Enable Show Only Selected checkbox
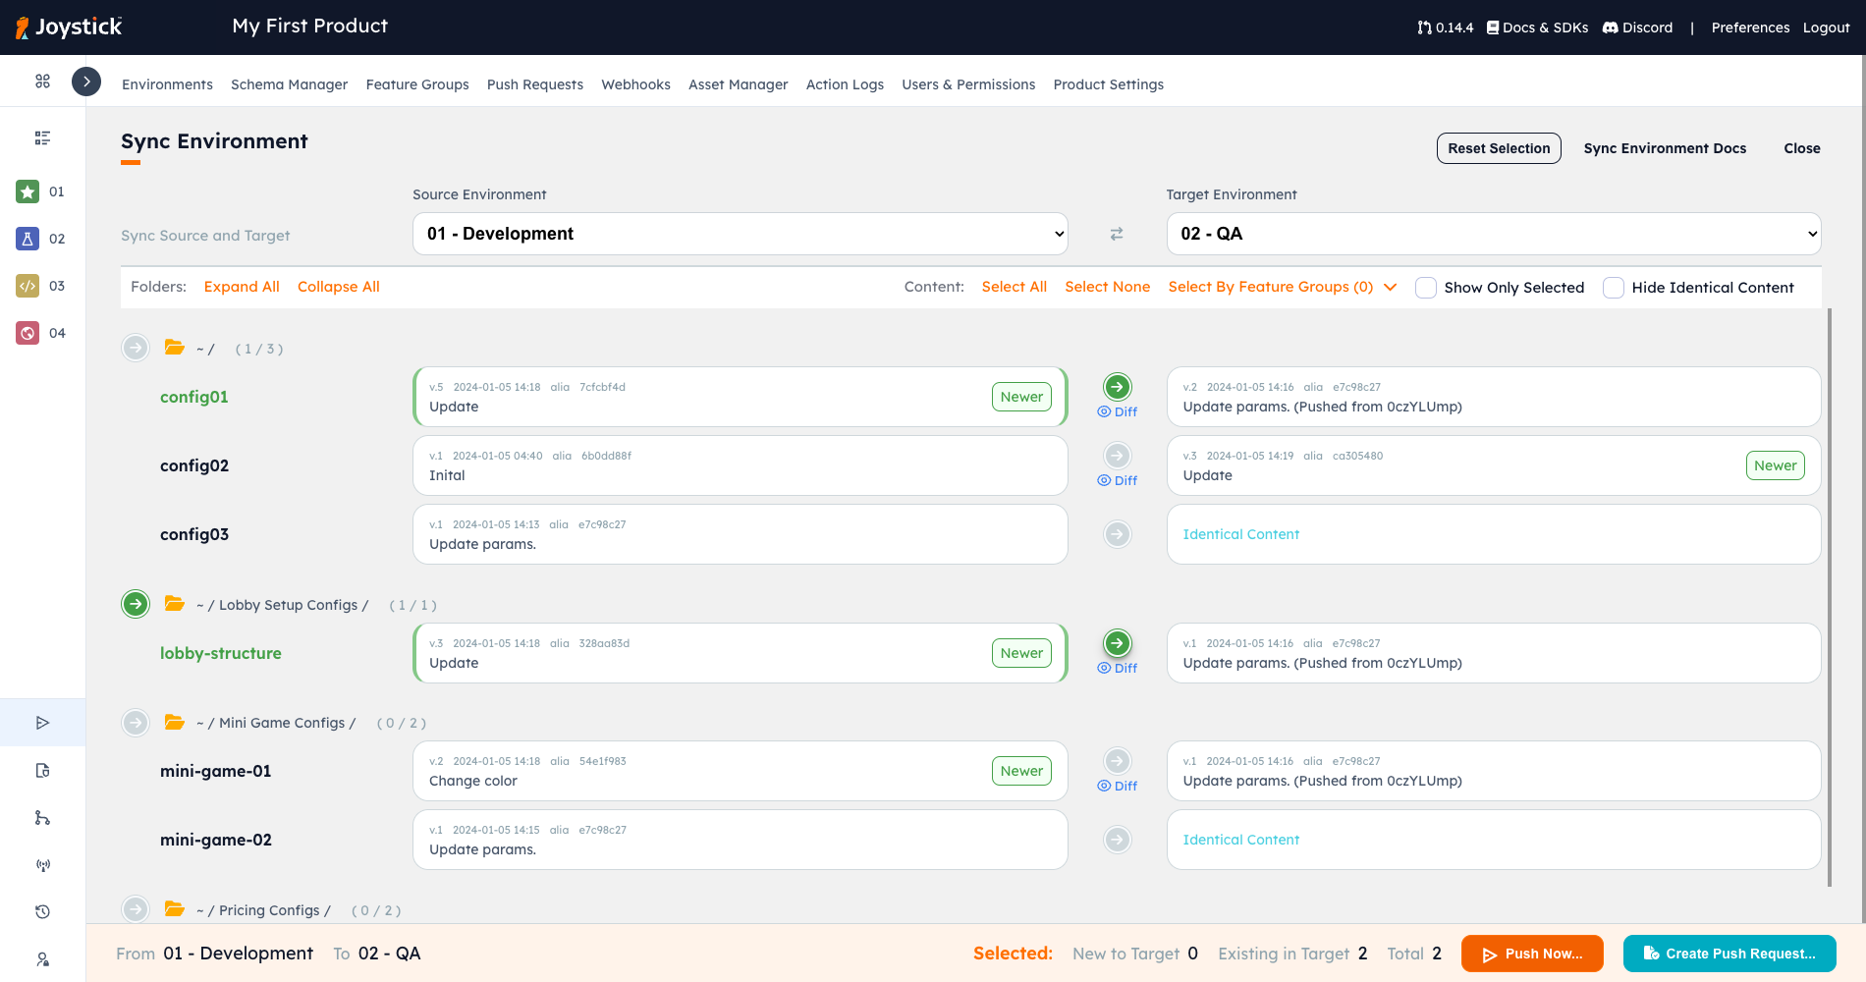The image size is (1866, 982). (1426, 288)
